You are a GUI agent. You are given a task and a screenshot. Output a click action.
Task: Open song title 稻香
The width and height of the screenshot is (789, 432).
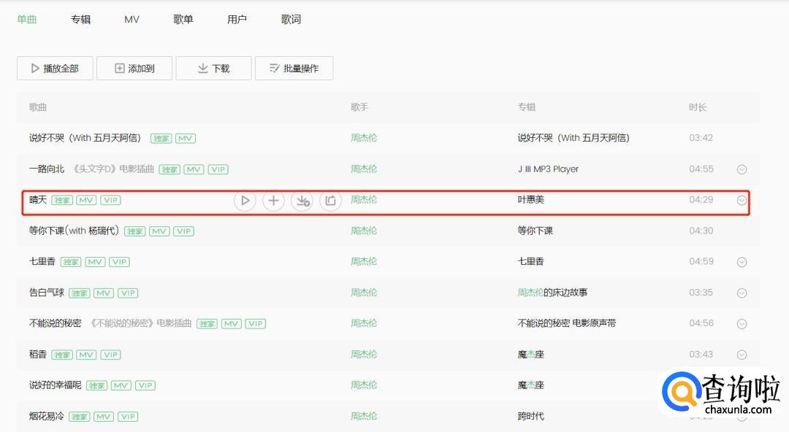[x=38, y=355]
